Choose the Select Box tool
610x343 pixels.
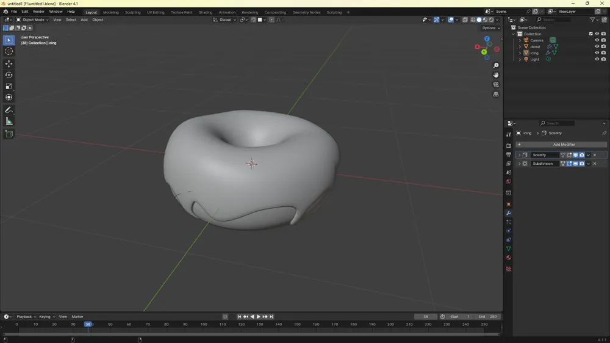pos(9,40)
